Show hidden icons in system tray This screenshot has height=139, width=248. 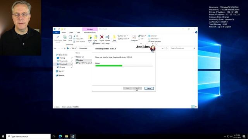pos(225,136)
